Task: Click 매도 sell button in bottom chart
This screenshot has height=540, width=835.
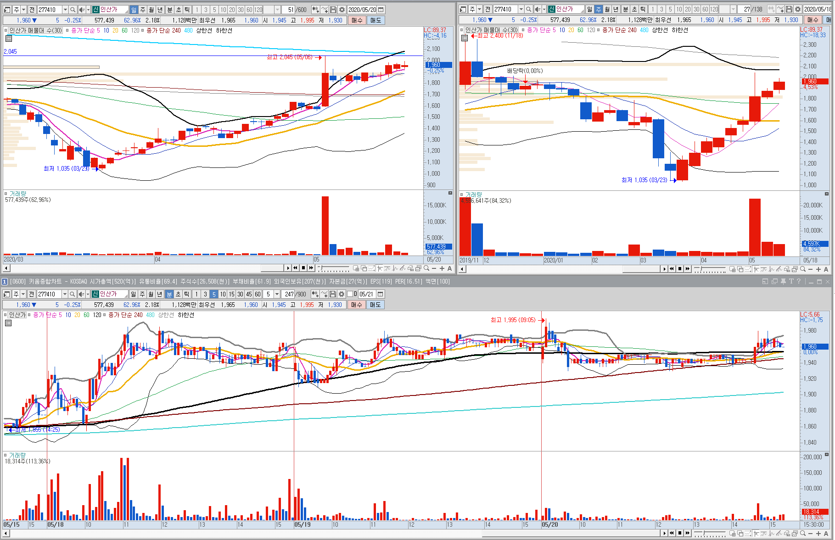Action: 375,305
